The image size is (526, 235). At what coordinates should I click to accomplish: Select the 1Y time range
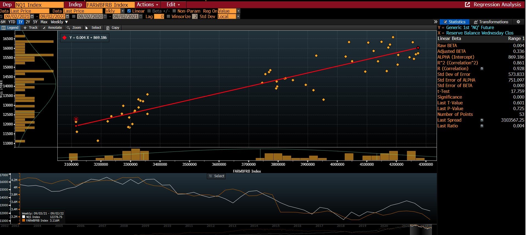click(x=21, y=22)
